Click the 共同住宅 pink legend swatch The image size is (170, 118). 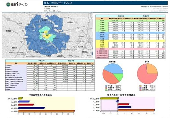[x=140, y=90]
